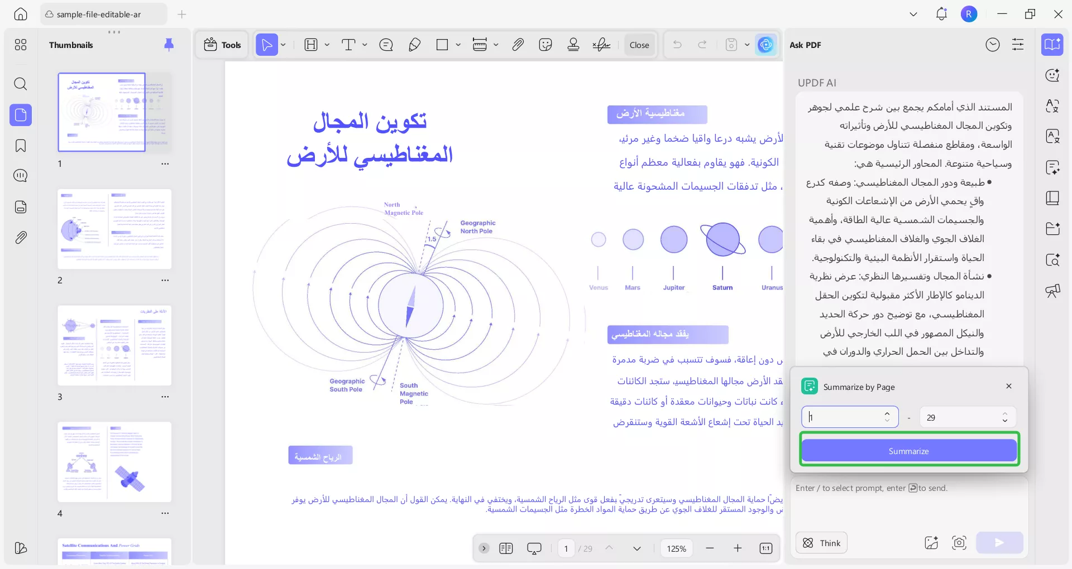Toggle the Think mode button

click(x=821, y=543)
